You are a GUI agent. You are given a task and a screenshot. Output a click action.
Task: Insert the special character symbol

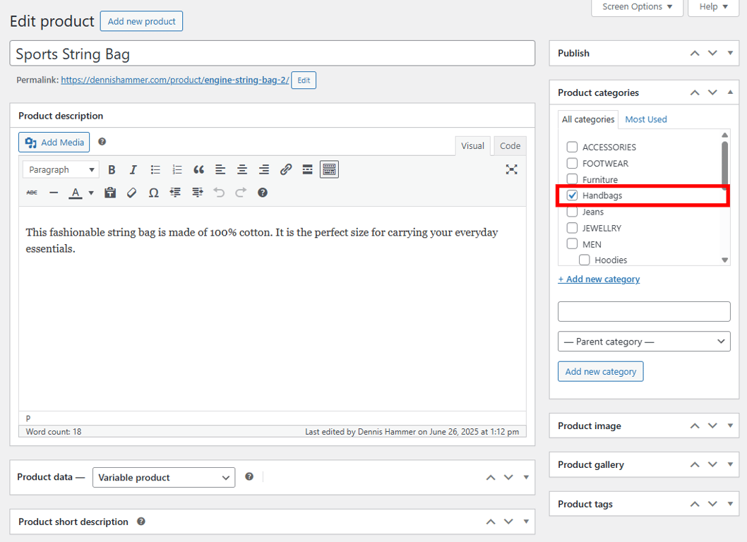tap(153, 192)
